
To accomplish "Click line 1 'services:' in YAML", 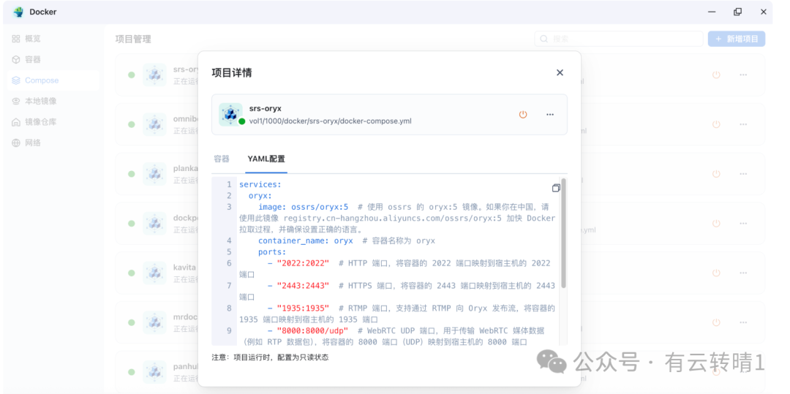I will [260, 185].
